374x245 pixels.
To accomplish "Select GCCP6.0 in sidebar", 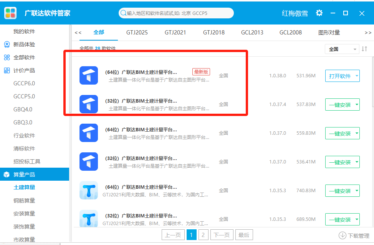I will click(24, 83).
